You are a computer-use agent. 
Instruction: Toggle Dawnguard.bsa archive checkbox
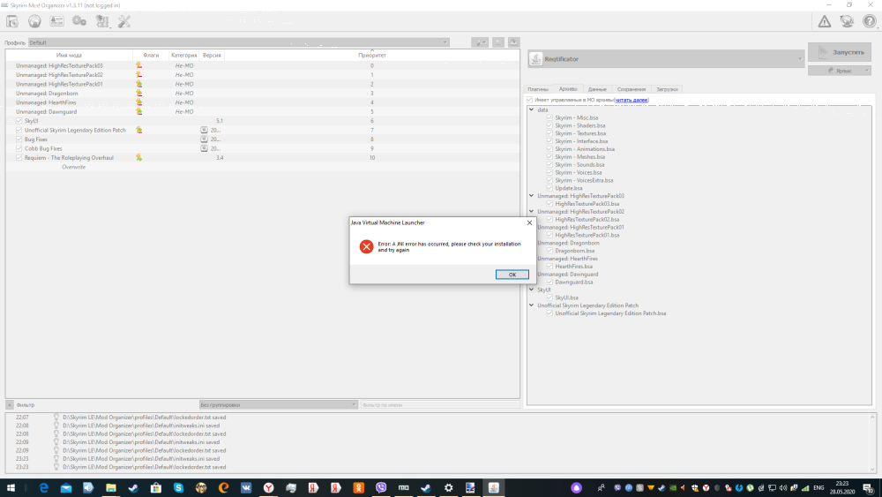(x=549, y=282)
